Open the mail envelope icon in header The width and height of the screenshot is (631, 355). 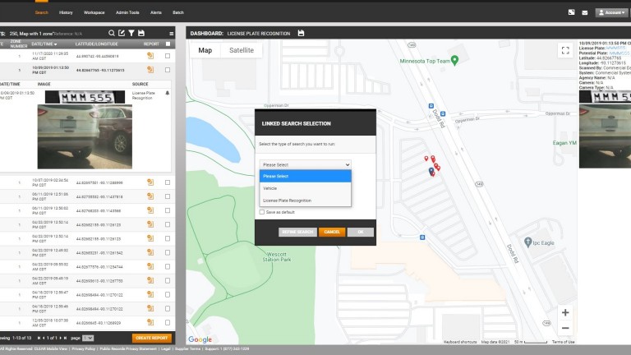[585, 12]
